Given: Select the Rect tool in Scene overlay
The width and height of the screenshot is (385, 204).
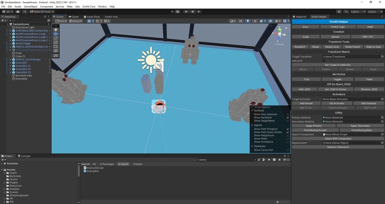Looking at the screenshot, I should (x=56, y=46).
